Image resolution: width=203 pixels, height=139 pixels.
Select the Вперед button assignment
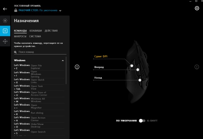pos(99,67)
